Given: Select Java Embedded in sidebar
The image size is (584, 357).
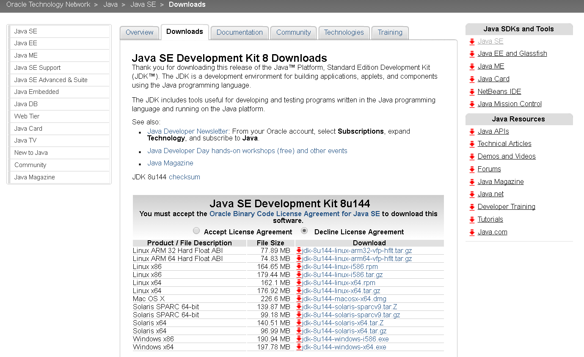Looking at the screenshot, I should click(60, 92).
